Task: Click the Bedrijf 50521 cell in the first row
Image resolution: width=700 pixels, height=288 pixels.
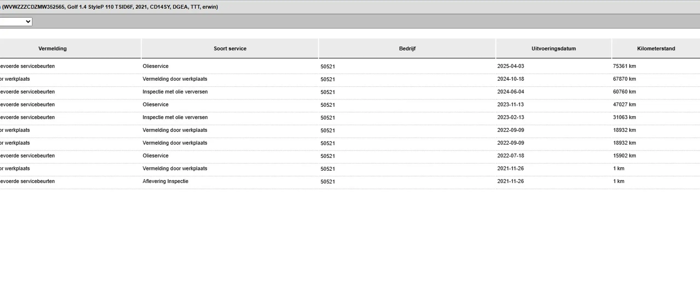Action: (x=328, y=67)
